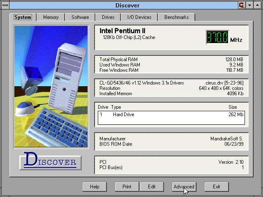Click the Help button
263x197 pixels.
[x=95, y=187]
